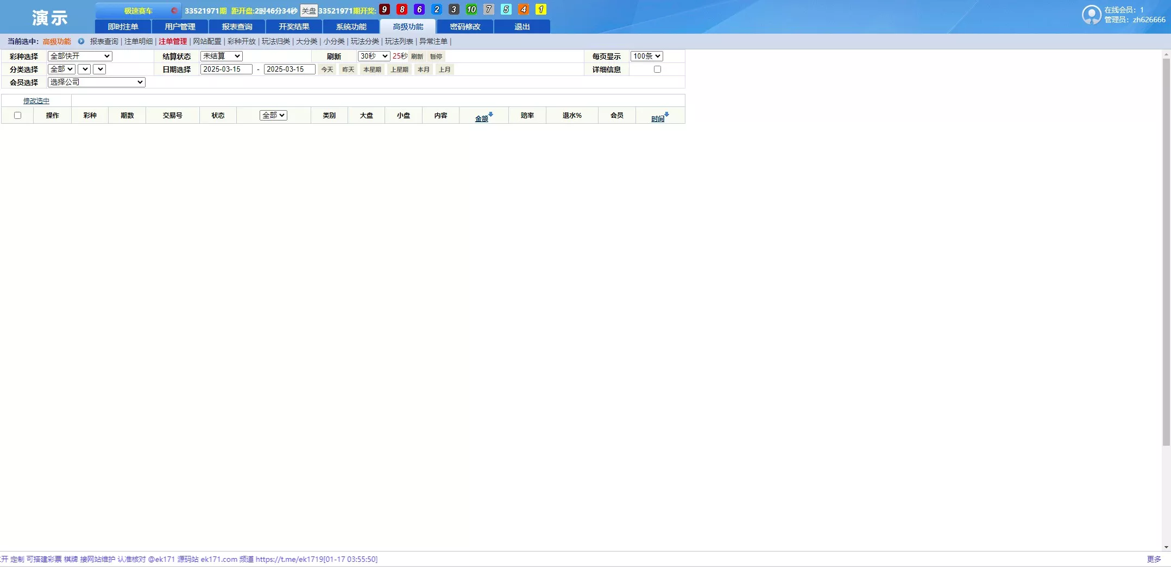Click the blue arrow icon after 高级功能
Viewport: 1171px width, 570px height.
(x=81, y=41)
